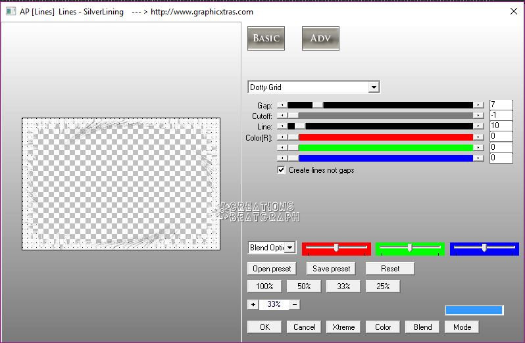Click the minus zoom-out button

[x=295, y=304]
